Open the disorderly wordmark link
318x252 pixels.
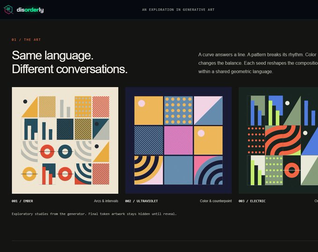click(30, 10)
